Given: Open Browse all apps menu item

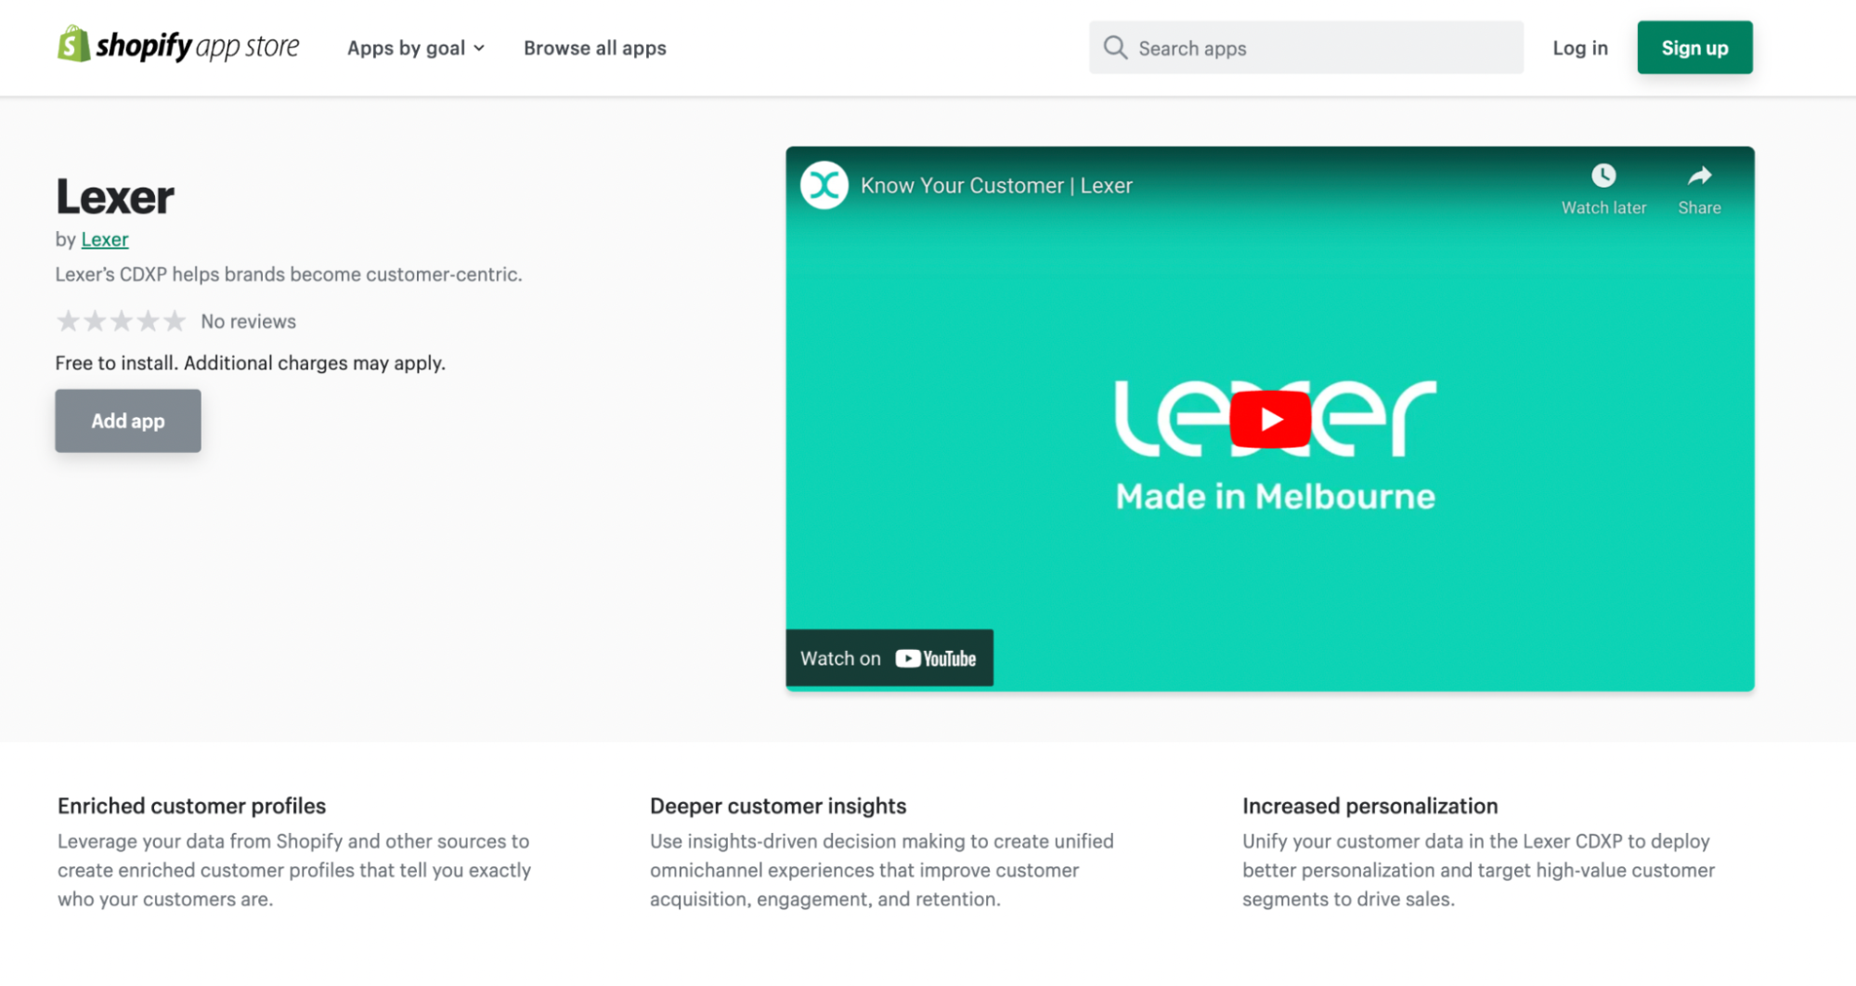Looking at the screenshot, I should tap(595, 48).
